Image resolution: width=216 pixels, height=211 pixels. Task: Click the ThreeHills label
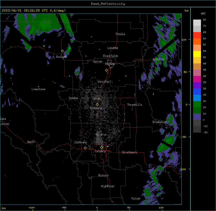tap(135, 105)
